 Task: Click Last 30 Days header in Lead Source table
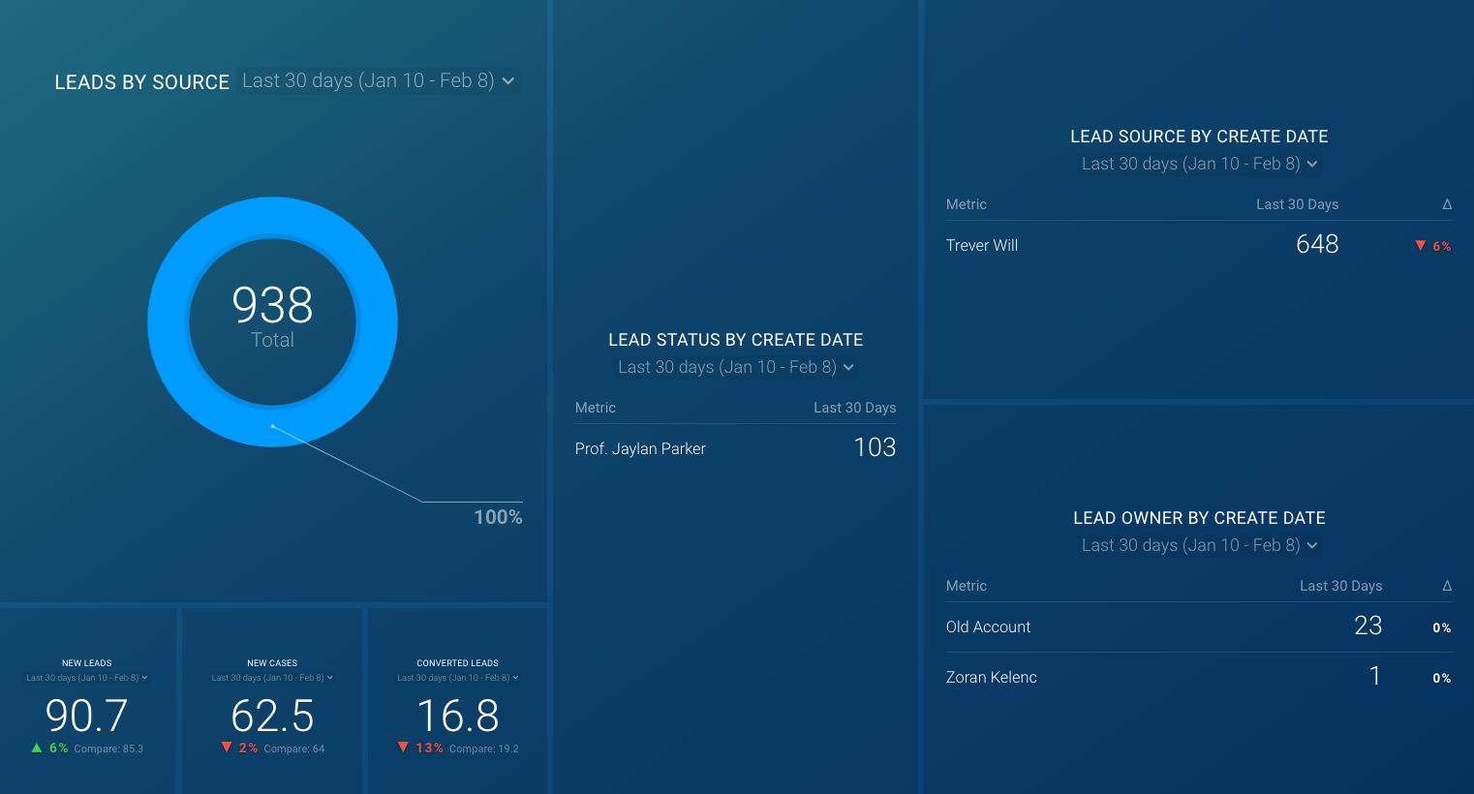[1298, 204]
